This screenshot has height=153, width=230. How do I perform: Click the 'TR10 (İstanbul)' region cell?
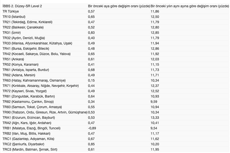point(14,16)
